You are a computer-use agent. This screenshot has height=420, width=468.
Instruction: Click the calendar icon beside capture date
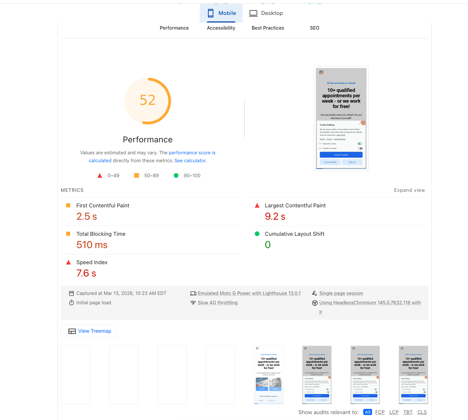click(71, 293)
